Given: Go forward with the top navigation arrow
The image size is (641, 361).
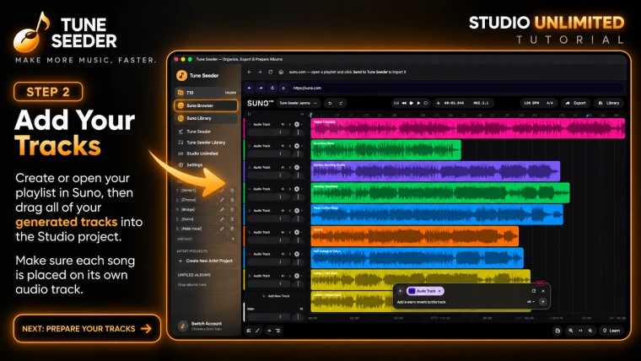Looking at the screenshot, I should pos(260,72).
